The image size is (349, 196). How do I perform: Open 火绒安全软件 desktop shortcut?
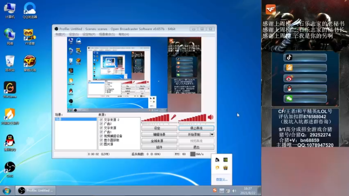[x=10, y=116]
